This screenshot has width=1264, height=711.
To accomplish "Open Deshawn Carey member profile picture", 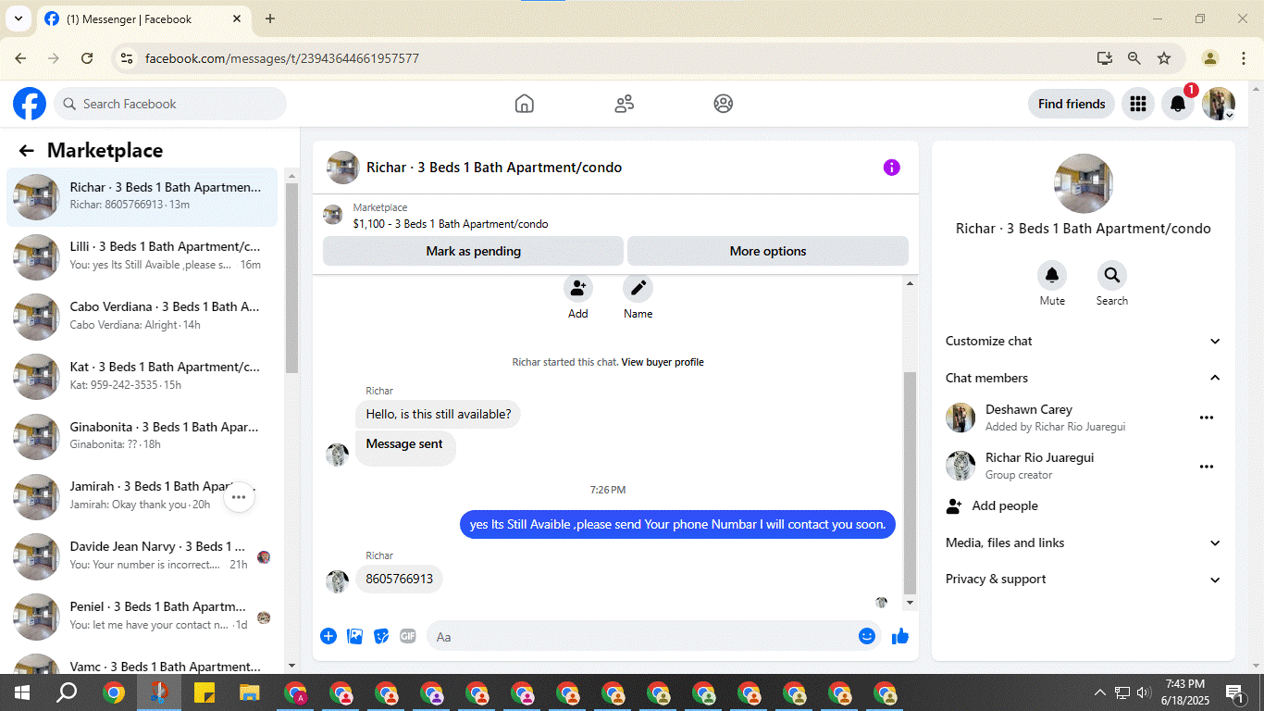I will (960, 418).
